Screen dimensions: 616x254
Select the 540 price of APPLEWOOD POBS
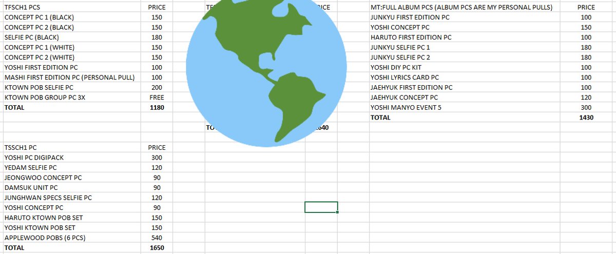point(156,238)
